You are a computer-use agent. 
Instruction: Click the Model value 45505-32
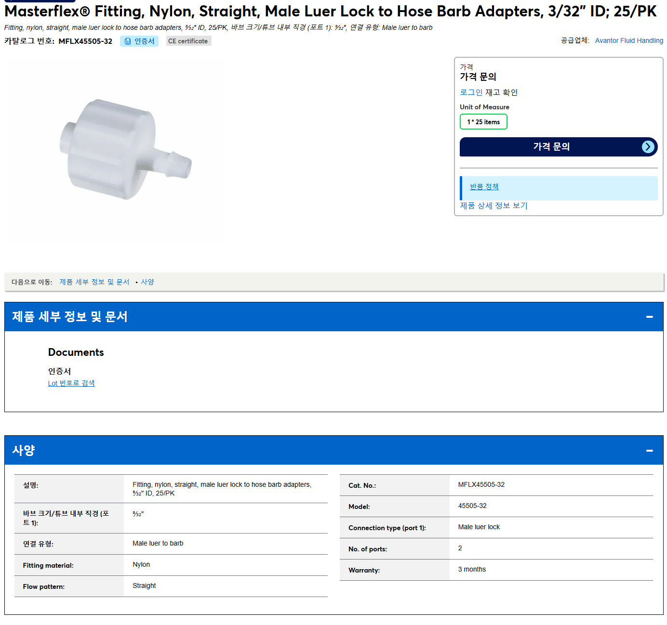[x=472, y=506]
